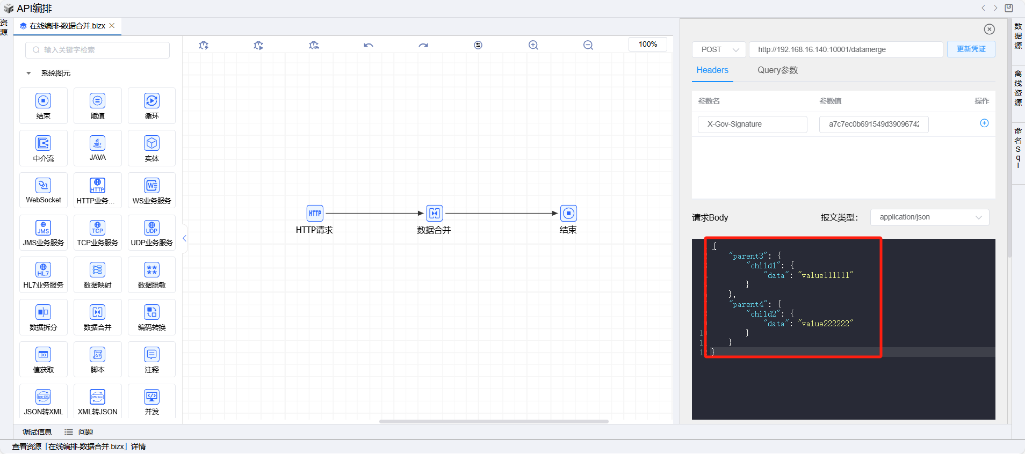Select the JAVA element in palette

point(97,144)
